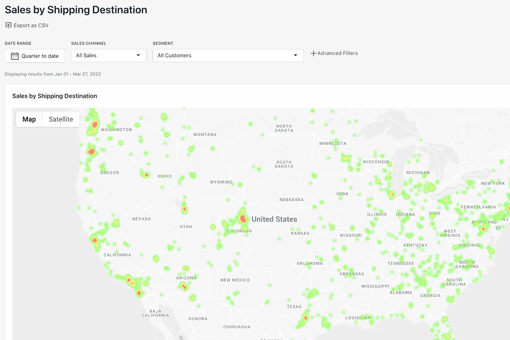The image size is (510, 340).
Task: Click the calendar icon in date range
Action: point(15,56)
